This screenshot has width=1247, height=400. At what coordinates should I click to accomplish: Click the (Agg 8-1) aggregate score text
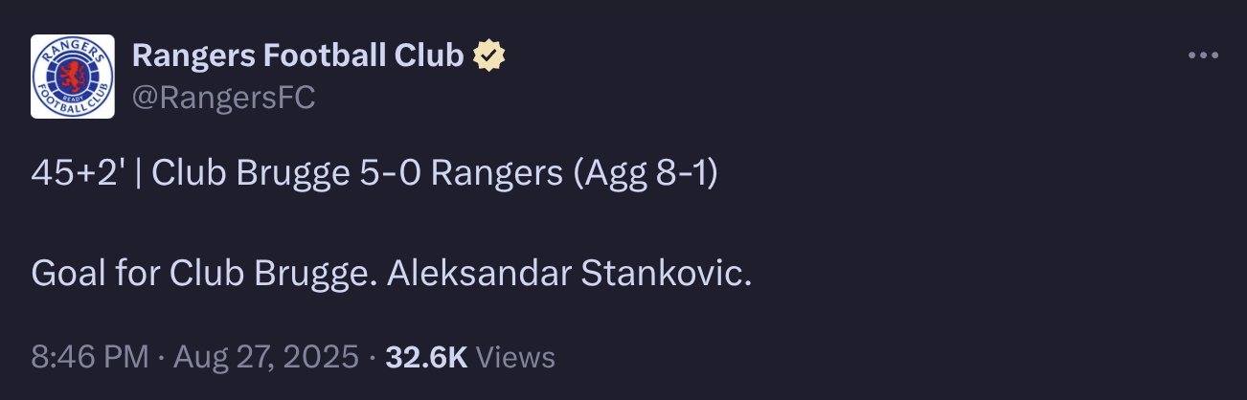click(644, 174)
